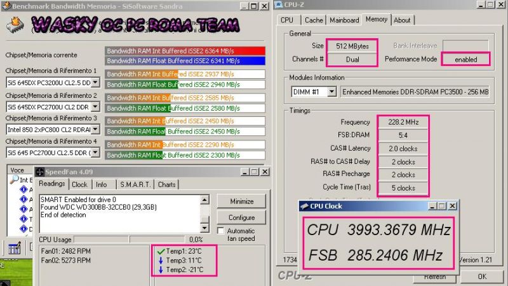508x286 pixels.
Task: Click the magnifier icon beside Int E
Action: pyautogui.click(x=14, y=179)
